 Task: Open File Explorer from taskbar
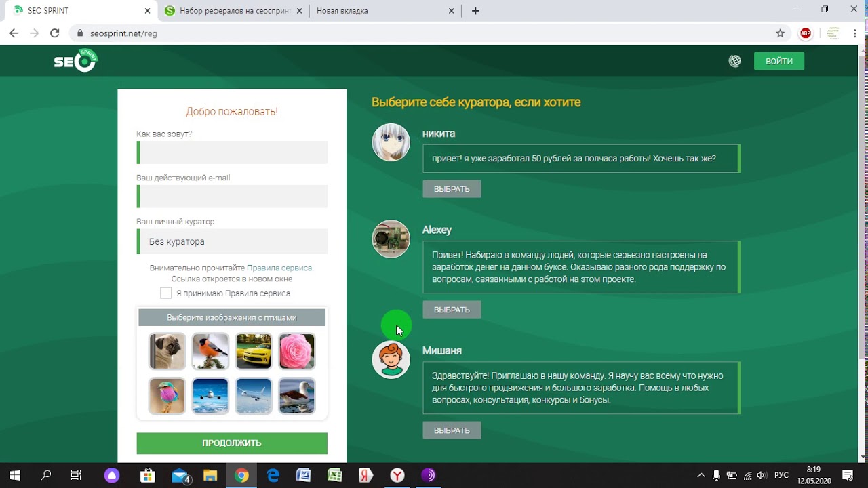pyautogui.click(x=210, y=475)
